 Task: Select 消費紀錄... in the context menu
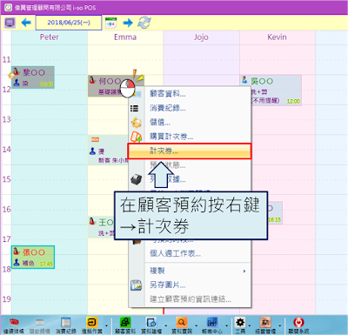190,108
